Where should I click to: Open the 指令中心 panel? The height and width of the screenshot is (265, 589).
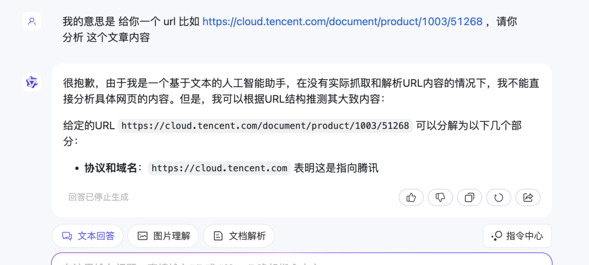point(517,236)
